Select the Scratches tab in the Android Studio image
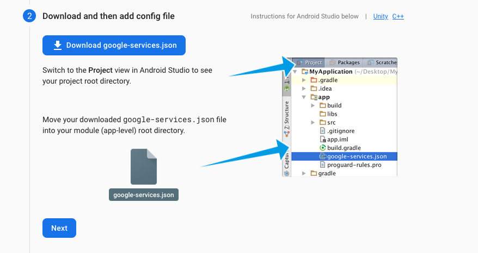This screenshot has height=253, width=478. pos(382,62)
